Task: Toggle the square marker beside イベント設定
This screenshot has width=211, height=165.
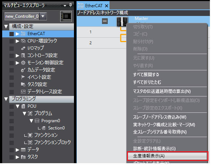Action: (12, 77)
